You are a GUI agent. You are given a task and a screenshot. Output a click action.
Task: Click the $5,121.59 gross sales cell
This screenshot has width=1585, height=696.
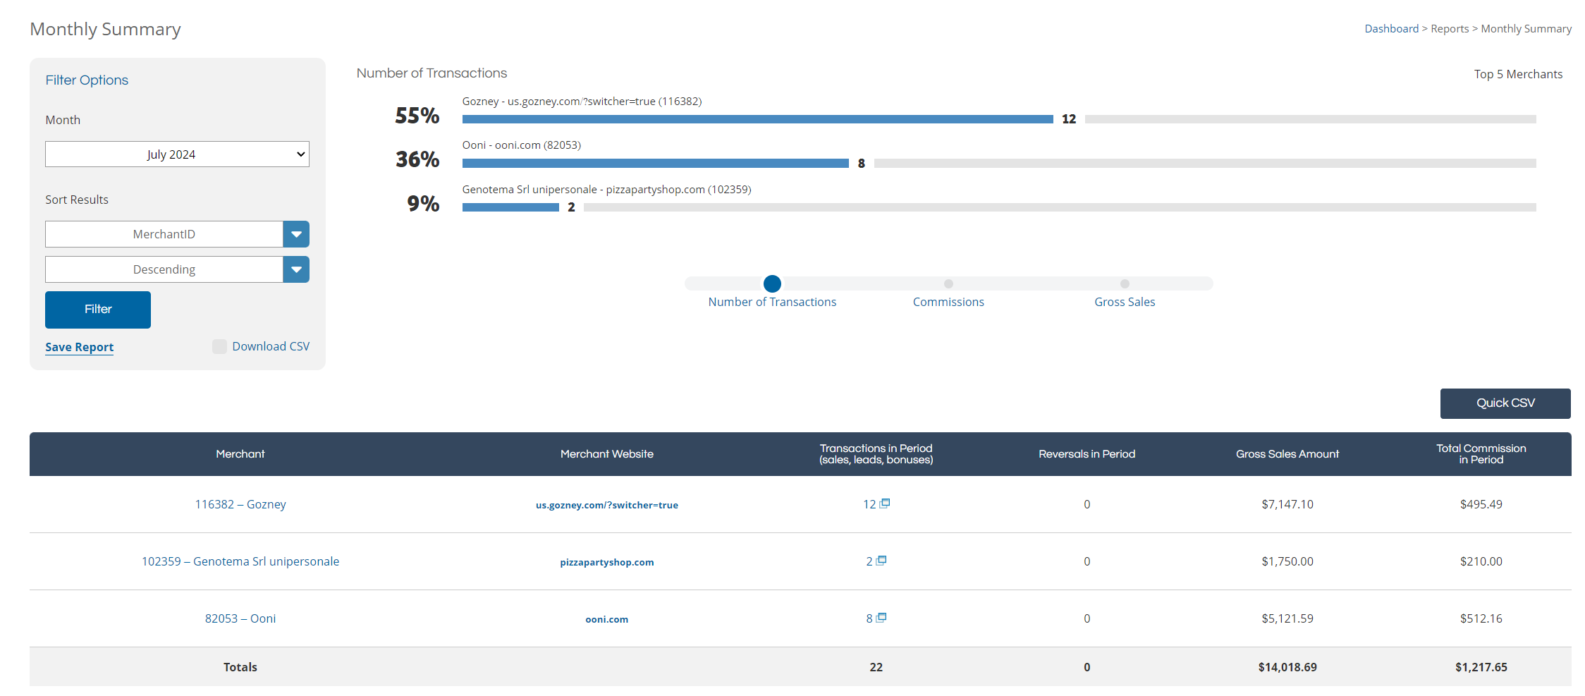[1287, 618]
